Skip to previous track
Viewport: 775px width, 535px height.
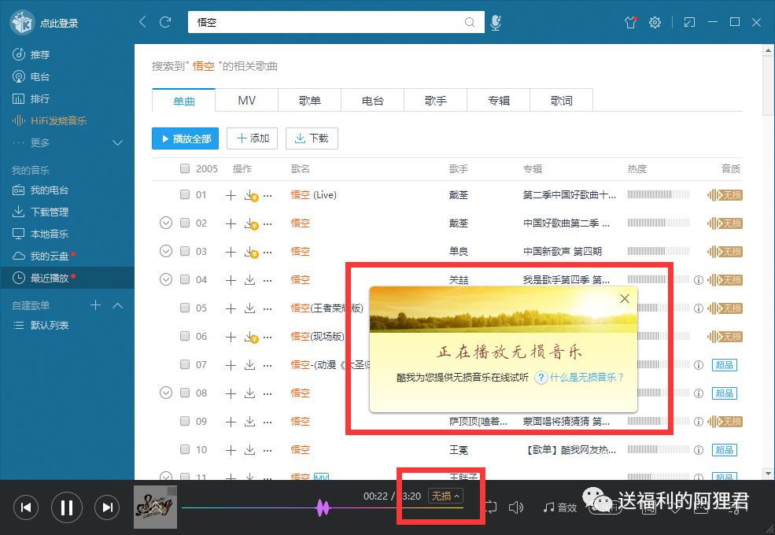(26, 507)
